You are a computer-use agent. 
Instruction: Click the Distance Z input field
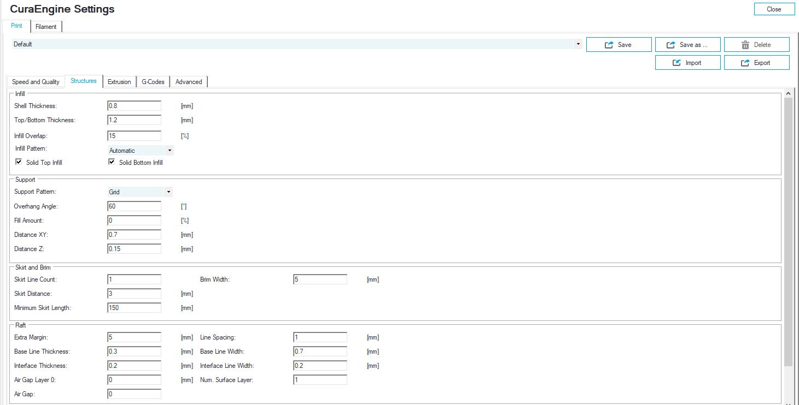pos(135,249)
